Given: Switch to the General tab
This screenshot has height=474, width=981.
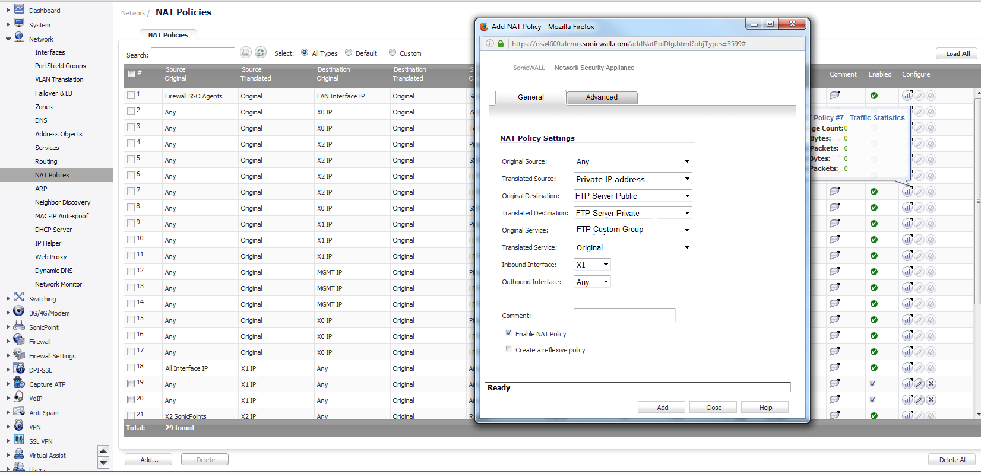Looking at the screenshot, I should [531, 97].
